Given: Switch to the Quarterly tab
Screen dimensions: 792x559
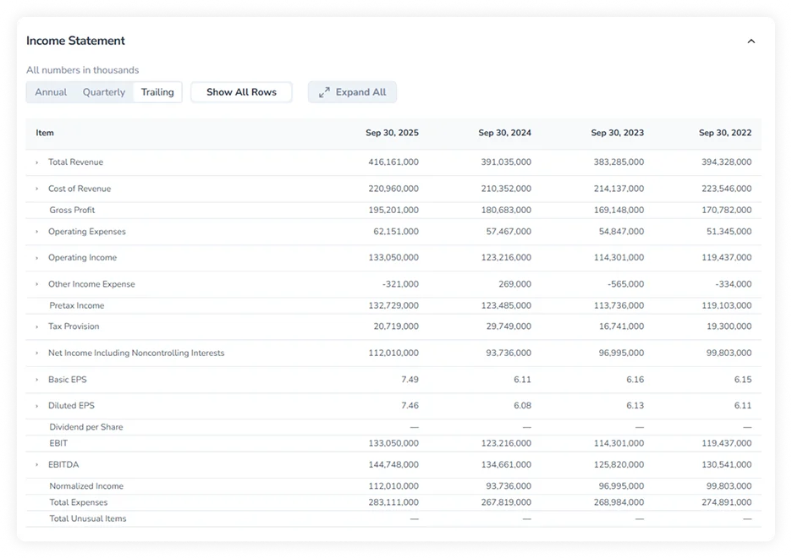Looking at the screenshot, I should (x=104, y=92).
